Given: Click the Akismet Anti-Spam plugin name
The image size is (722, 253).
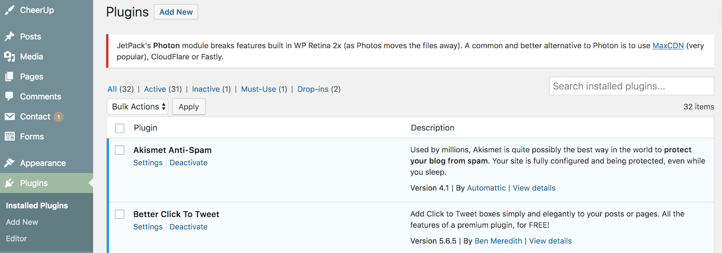Looking at the screenshot, I should tap(173, 150).
